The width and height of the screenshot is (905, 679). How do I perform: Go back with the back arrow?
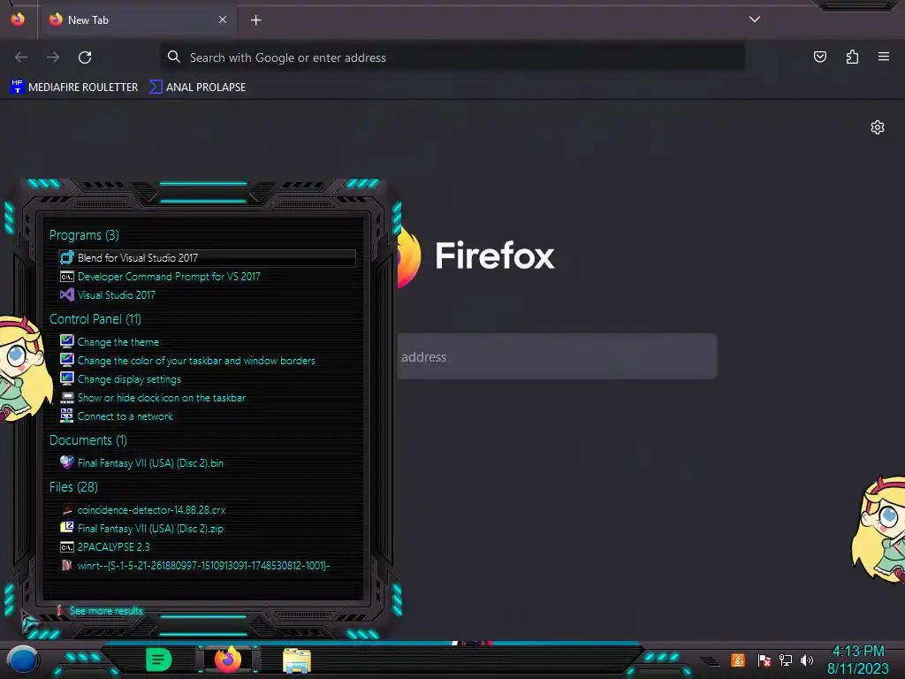coord(21,57)
